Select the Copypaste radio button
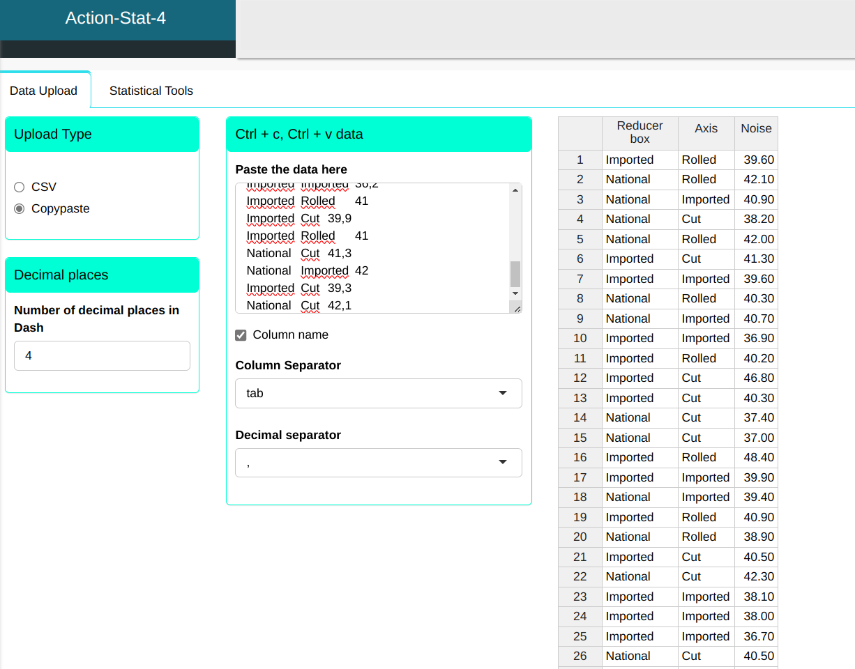The width and height of the screenshot is (855, 669). tap(20, 208)
